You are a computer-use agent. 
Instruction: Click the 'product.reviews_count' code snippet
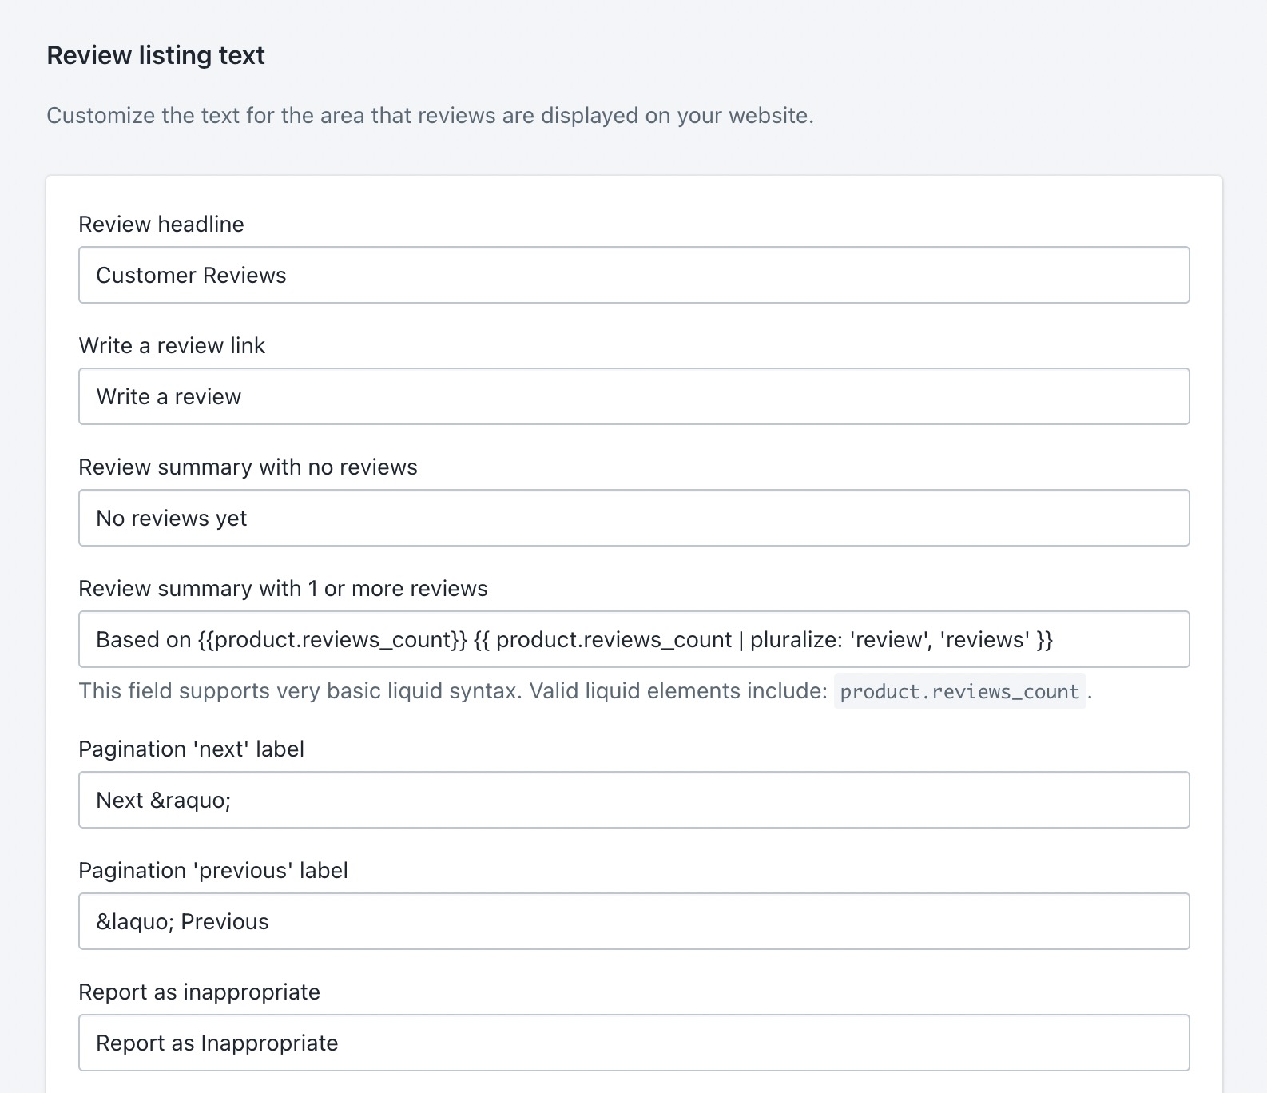tap(959, 691)
